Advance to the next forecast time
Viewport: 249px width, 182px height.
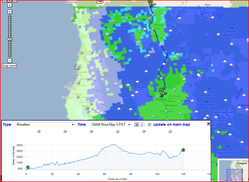[142, 125]
